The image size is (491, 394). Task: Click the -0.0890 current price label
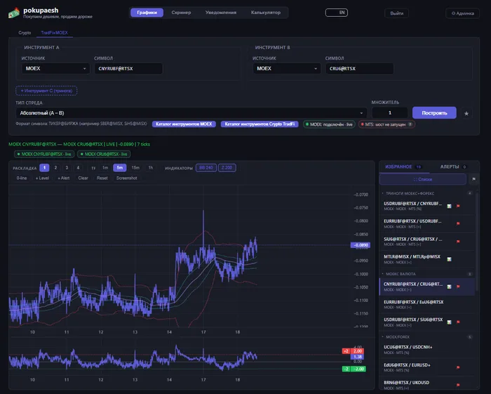click(x=360, y=245)
